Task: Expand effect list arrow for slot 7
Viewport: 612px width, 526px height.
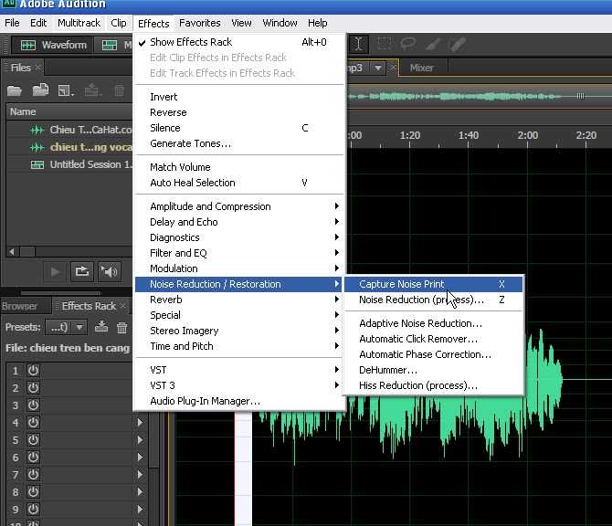Action: pos(140,475)
